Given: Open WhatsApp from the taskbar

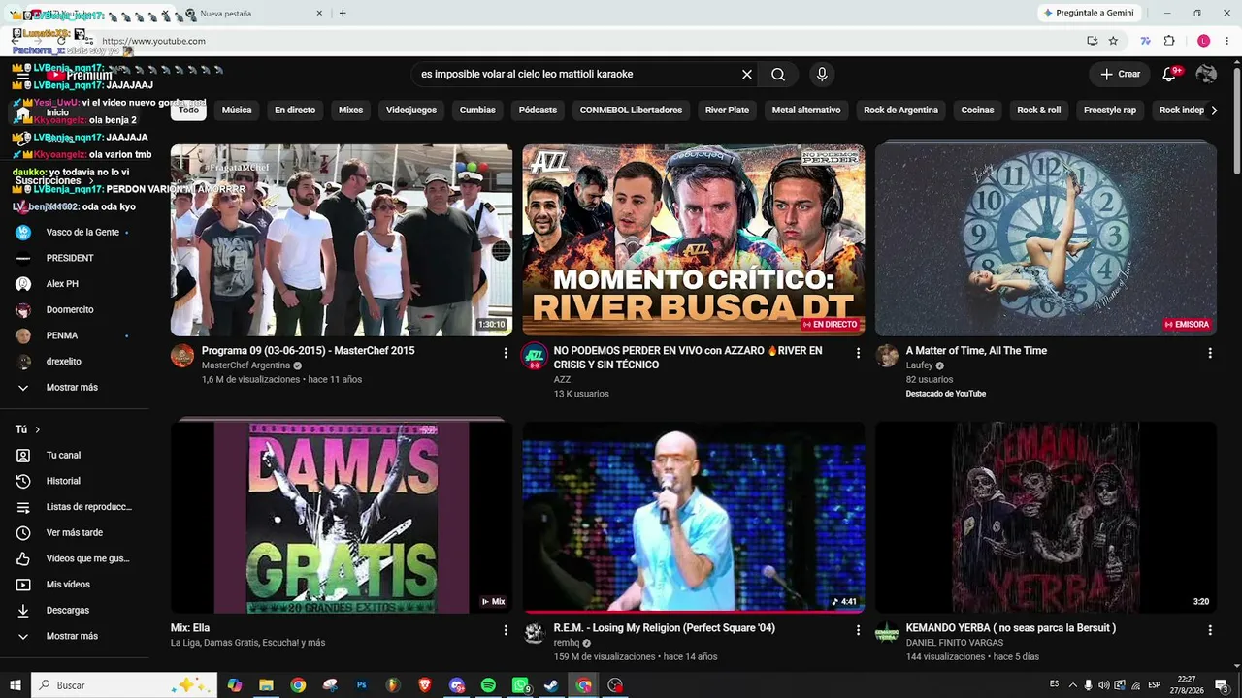Looking at the screenshot, I should pos(520,685).
